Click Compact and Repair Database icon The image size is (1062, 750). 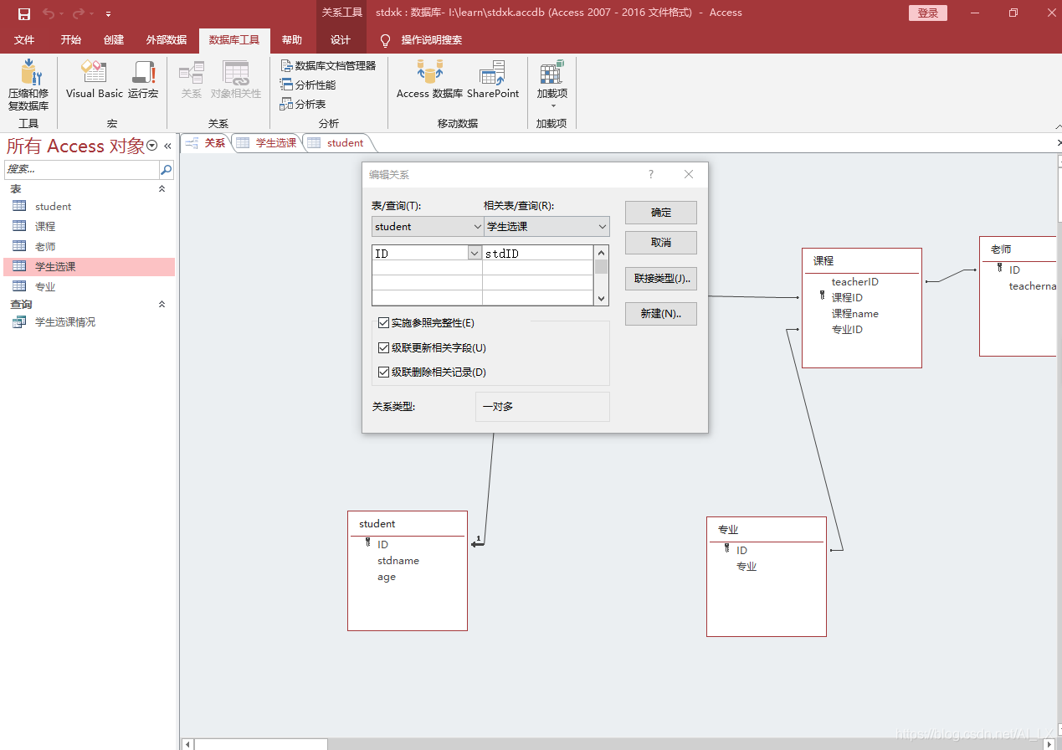(28, 73)
